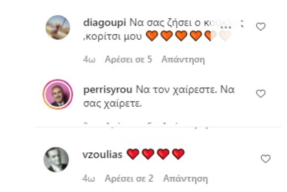This screenshot has width=287, height=192.
Task: Like perrisyrou's comment with the heart
Action: [261, 94]
